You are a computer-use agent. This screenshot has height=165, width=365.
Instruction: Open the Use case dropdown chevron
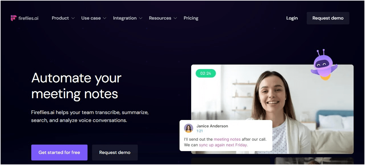pyautogui.click(x=105, y=18)
